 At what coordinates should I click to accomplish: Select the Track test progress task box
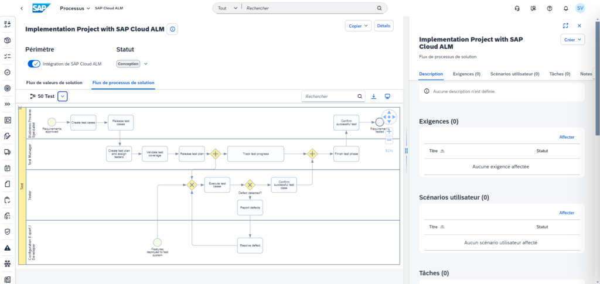[x=255, y=153]
